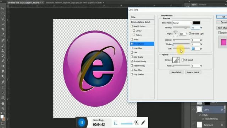Select the Custom Shape tool
This screenshot has width=227, height=128.
coord(3,98)
